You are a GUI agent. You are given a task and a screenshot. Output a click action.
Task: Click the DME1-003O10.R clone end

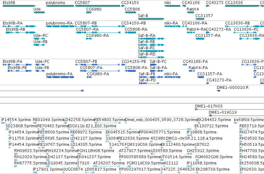point(218,91)
